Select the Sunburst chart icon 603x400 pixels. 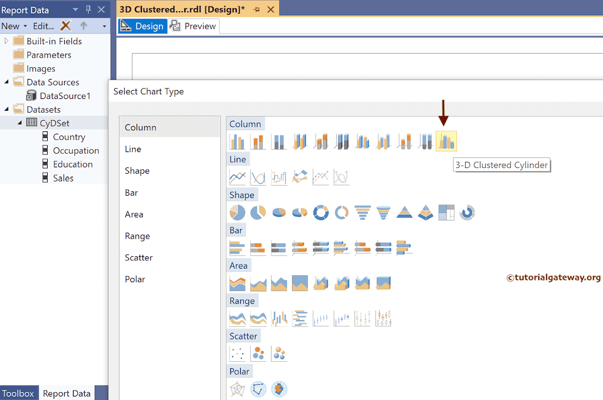tap(467, 212)
